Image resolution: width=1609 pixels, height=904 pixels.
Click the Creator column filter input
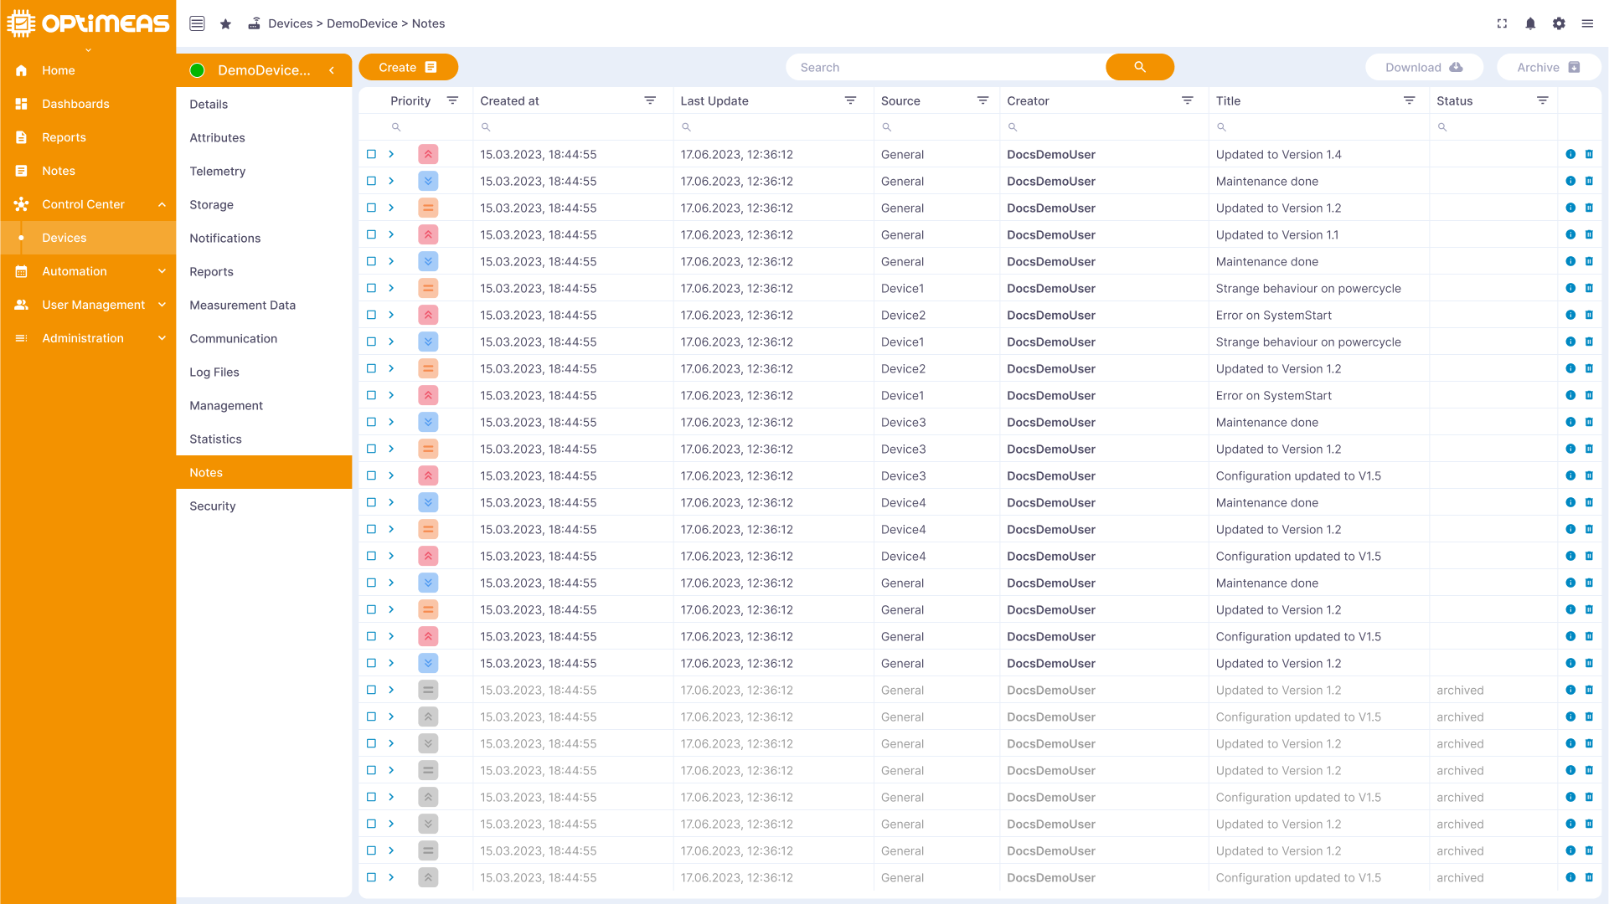tap(1104, 127)
